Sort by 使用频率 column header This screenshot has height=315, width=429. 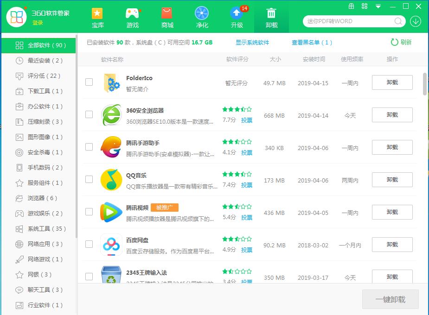point(352,59)
